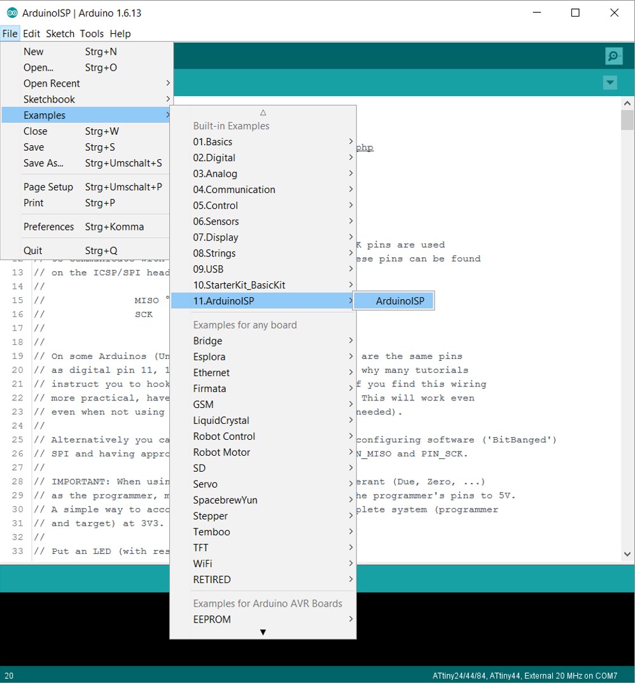The width and height of the screenshot is (635, 683).
Task: Choose Quit from File menu
Action: click(x=86, y=250)
